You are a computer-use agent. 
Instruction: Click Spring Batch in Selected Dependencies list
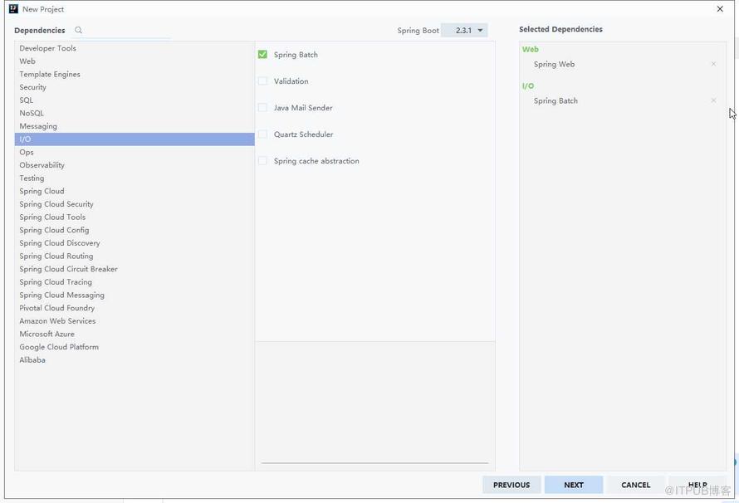tap(555, 100)
